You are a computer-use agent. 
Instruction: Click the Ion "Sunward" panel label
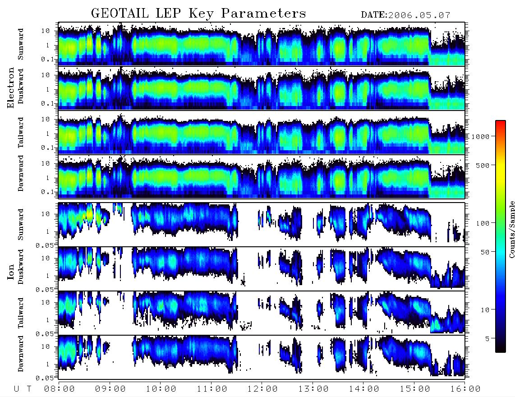click(x=21, y=224)
